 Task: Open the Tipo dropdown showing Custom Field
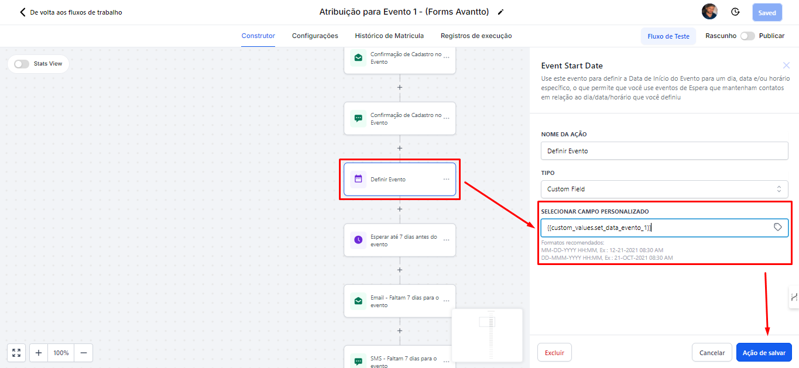[x=664, y=189]
